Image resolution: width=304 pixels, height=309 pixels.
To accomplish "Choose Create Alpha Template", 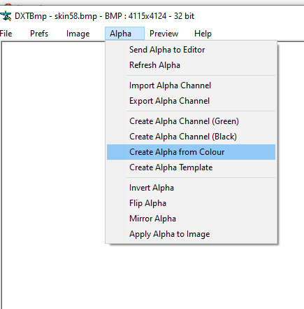I will pyautogui.click(x=191, y=167).
